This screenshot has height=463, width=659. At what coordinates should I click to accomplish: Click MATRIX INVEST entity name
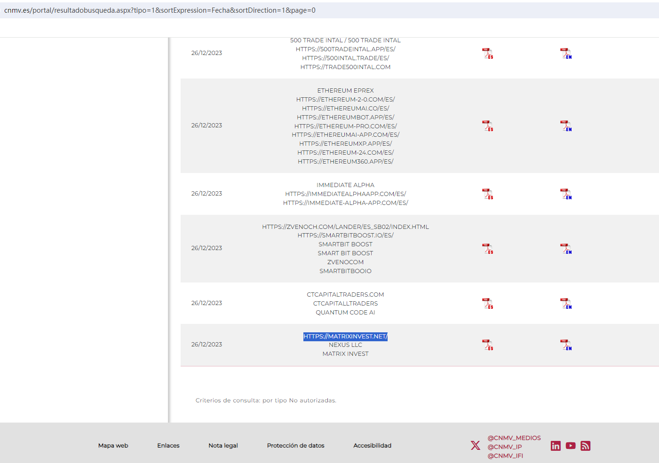pos(345,354)
